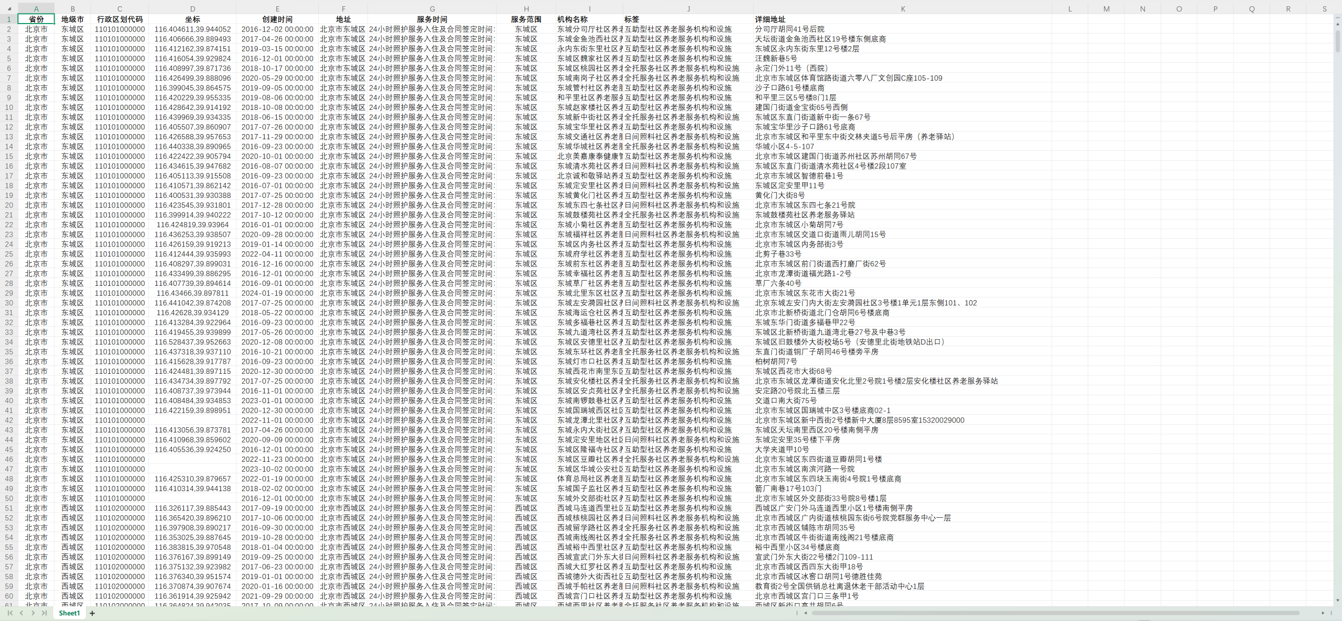Select row 30 header
The height and width of the screenshot is (621, 1342).
click(x=9, y=303)
